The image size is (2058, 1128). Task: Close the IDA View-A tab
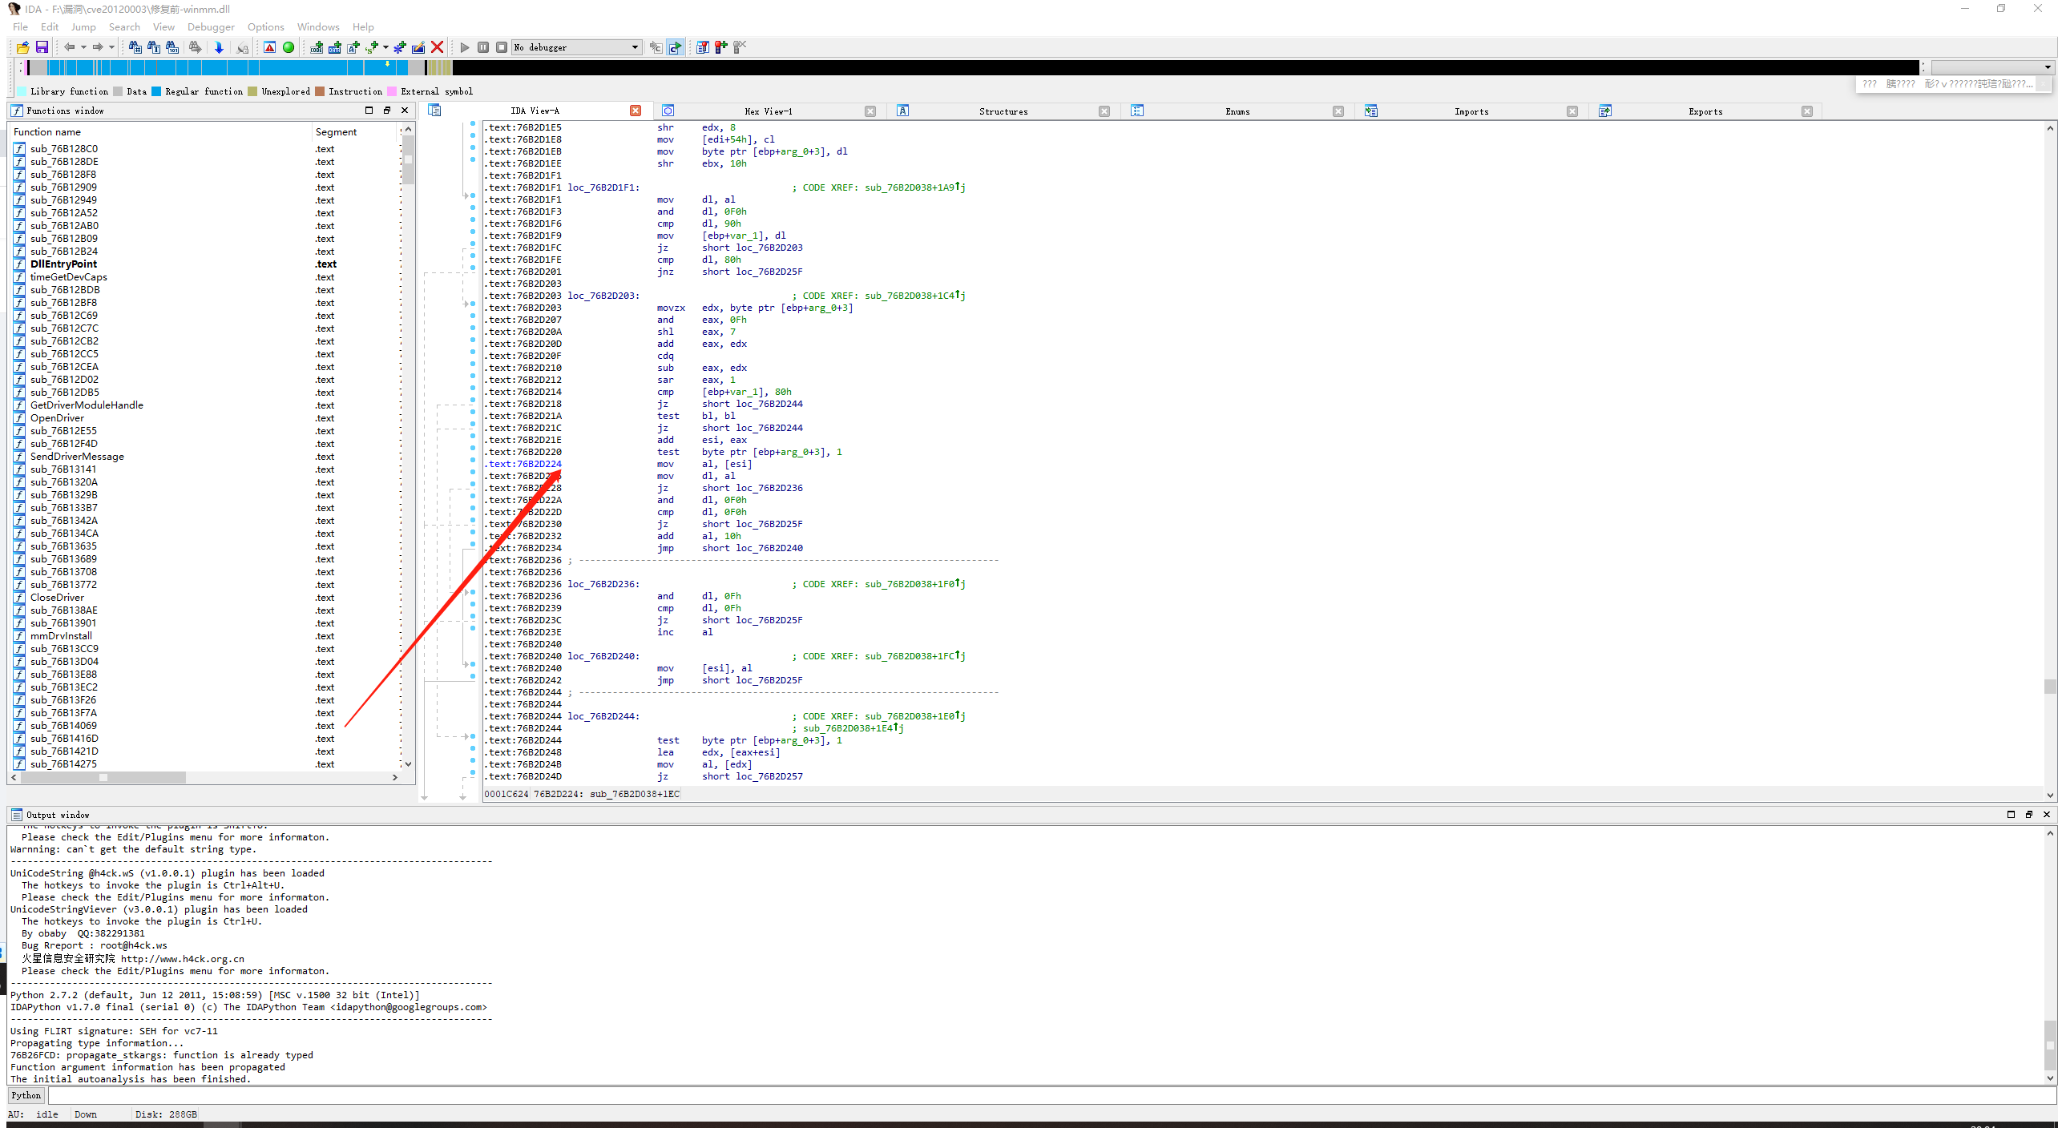point(636,111)
